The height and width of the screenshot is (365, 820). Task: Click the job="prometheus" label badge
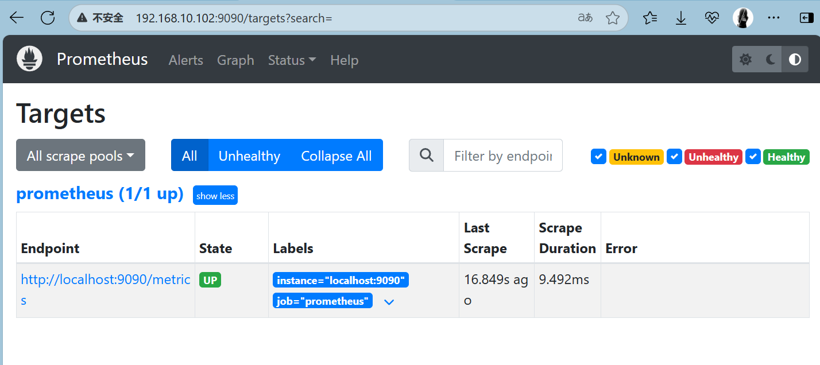tap(323, 301)
